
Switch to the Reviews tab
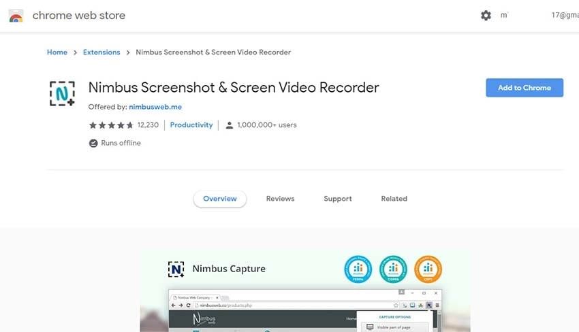280,199
